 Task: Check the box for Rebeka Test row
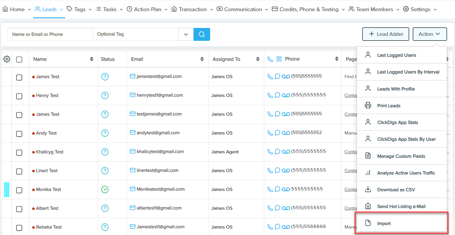tap(19, 227)
